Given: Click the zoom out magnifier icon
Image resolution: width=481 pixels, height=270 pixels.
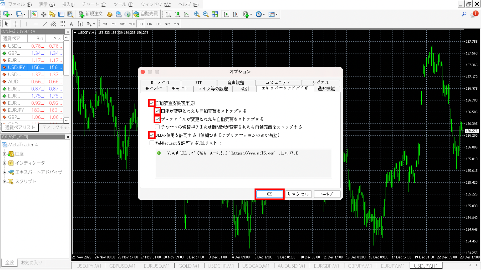Looking at the screenshot, I should (x=206, y=14).
